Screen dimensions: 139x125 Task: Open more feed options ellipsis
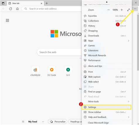point(43,121)
